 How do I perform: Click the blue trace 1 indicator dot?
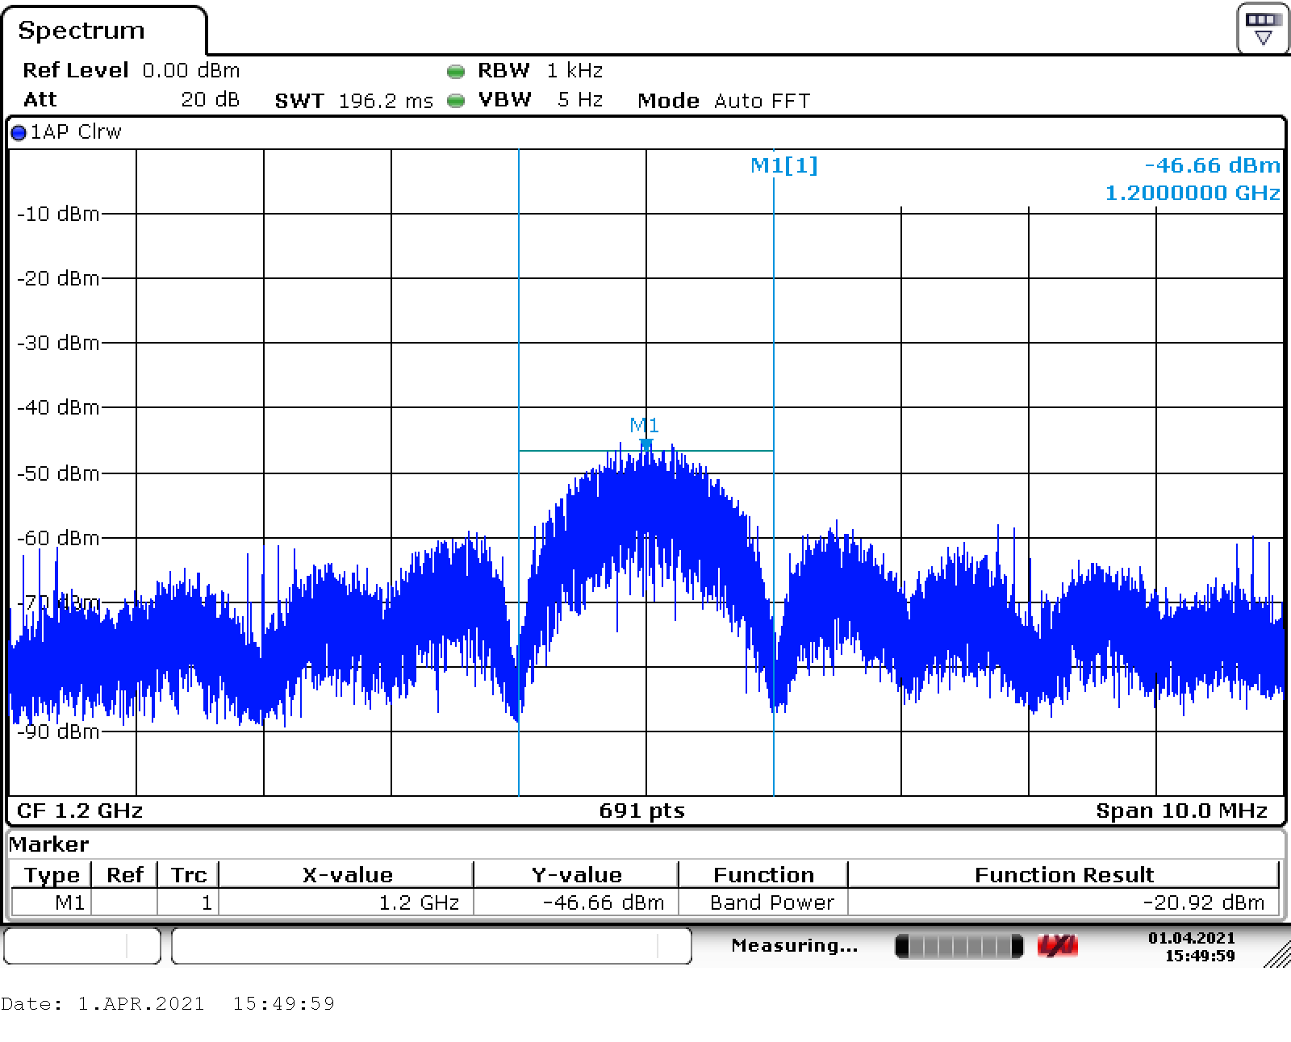click(19, 133)
